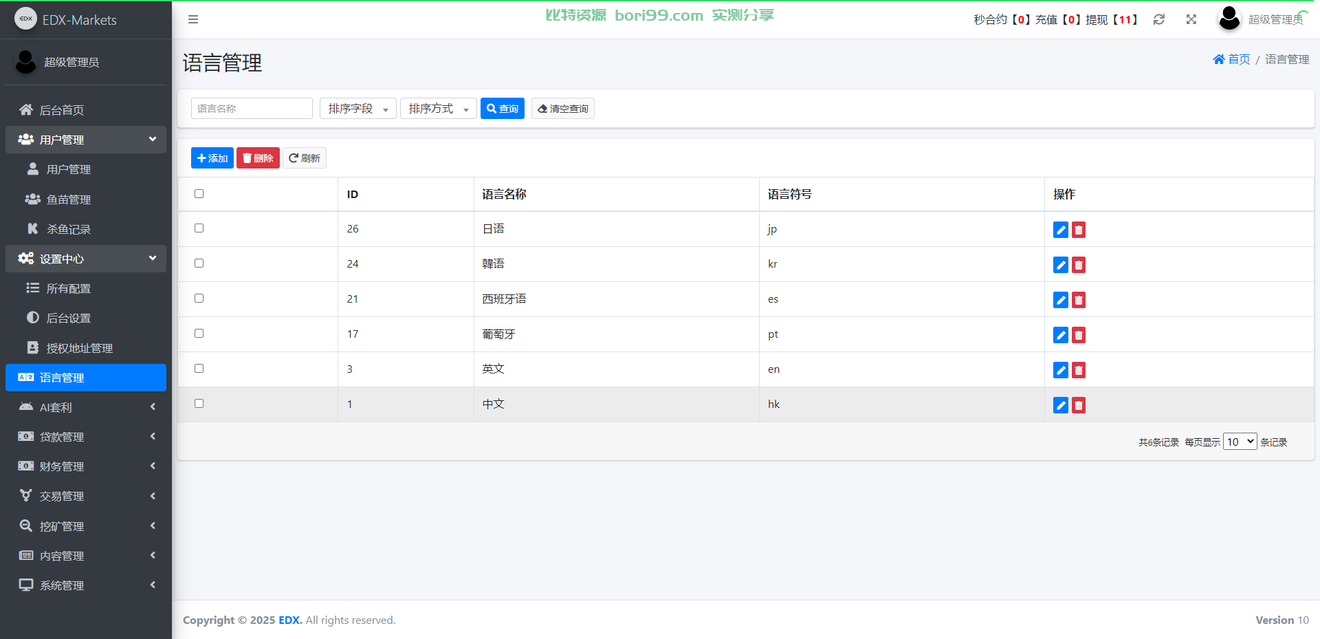
Task: Open 后台设置 in sidebar
Action: point(86,318)
